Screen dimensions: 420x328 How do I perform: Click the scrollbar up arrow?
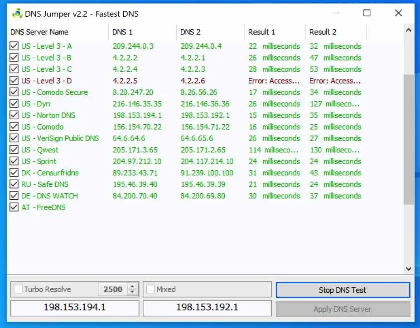coord(409,30)
